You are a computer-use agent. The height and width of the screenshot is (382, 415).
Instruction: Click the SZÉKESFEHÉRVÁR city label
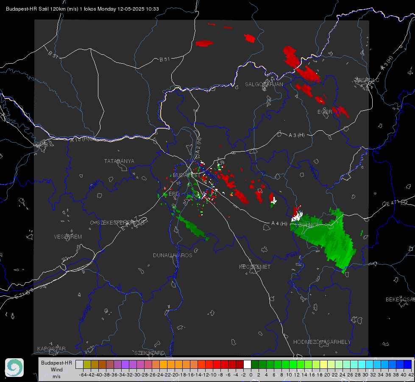click(x=120, y=223)
